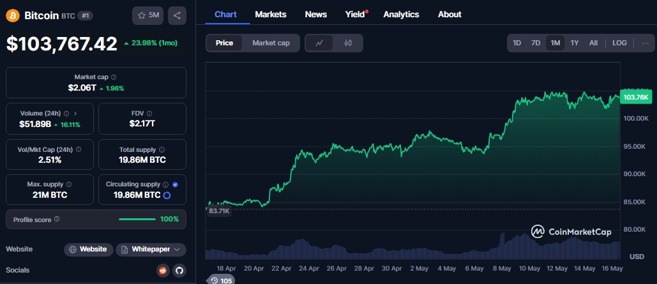Click Vol/Mkt Cap info icon
The height and width of the screenshot is (284, 657).
coord(79,149)
